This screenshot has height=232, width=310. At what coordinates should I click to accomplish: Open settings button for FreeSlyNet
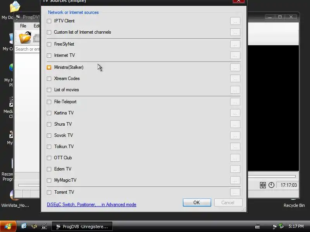click(235, 44)
